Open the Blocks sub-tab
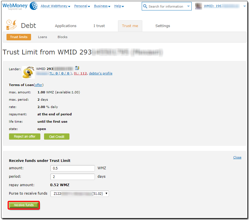Screen dimensions: 249x220 62,37
